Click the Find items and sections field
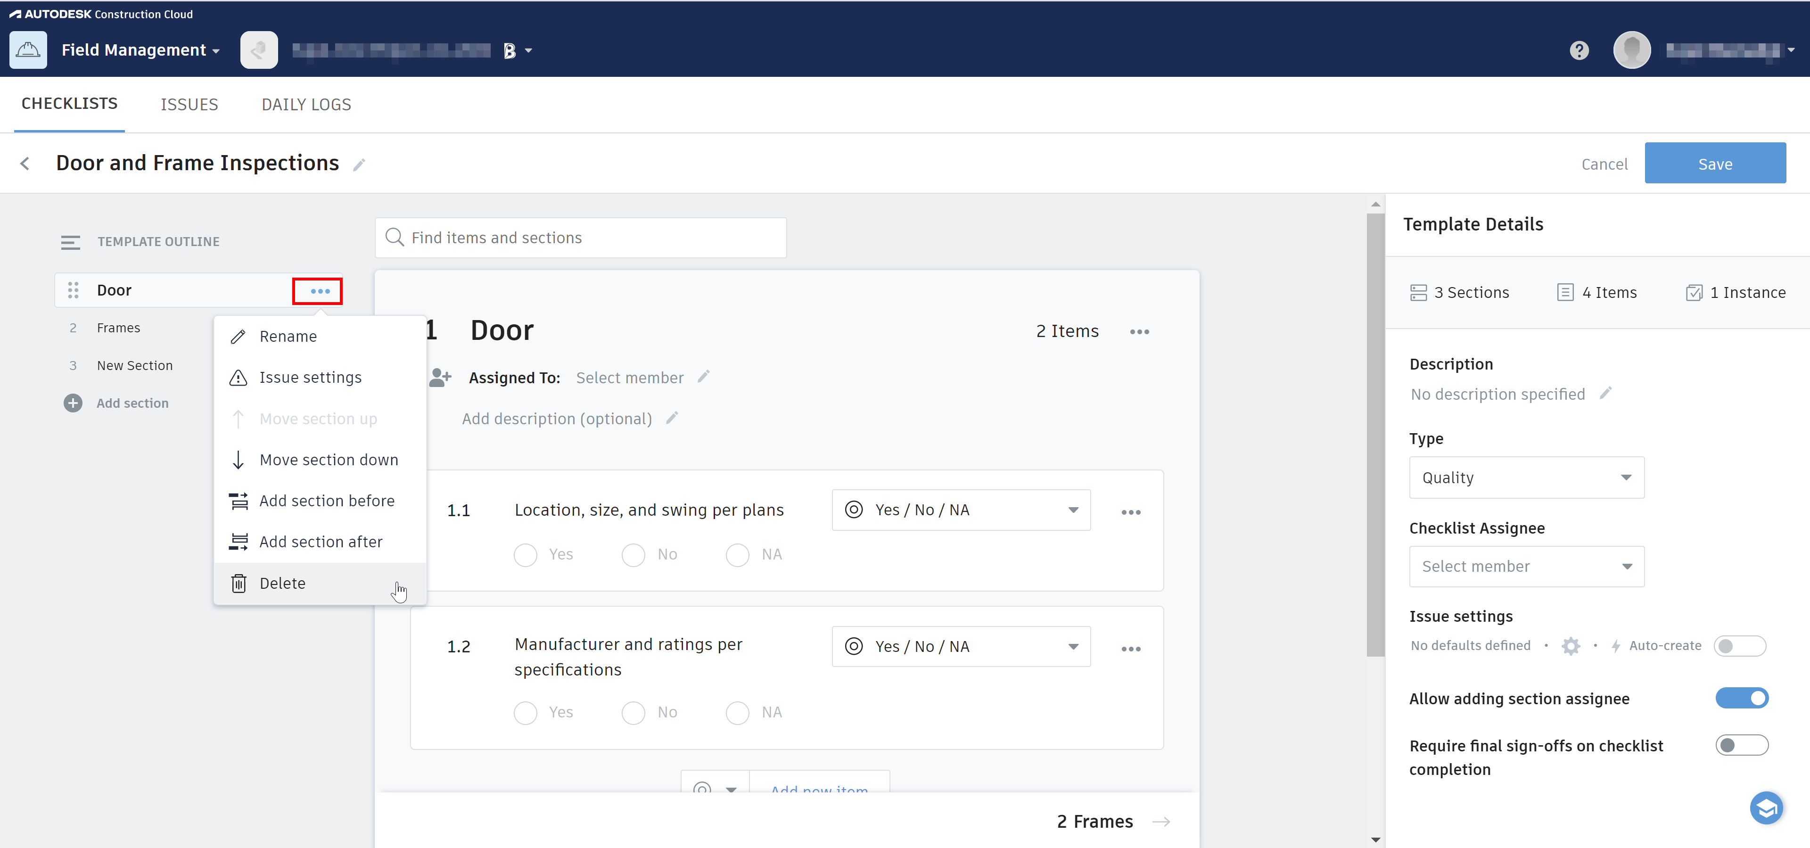 pos(581,238)
